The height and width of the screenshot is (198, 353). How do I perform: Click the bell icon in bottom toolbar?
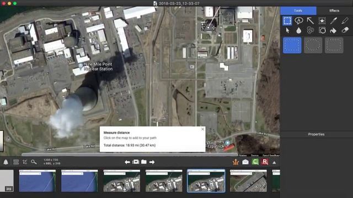pos(6,162)
